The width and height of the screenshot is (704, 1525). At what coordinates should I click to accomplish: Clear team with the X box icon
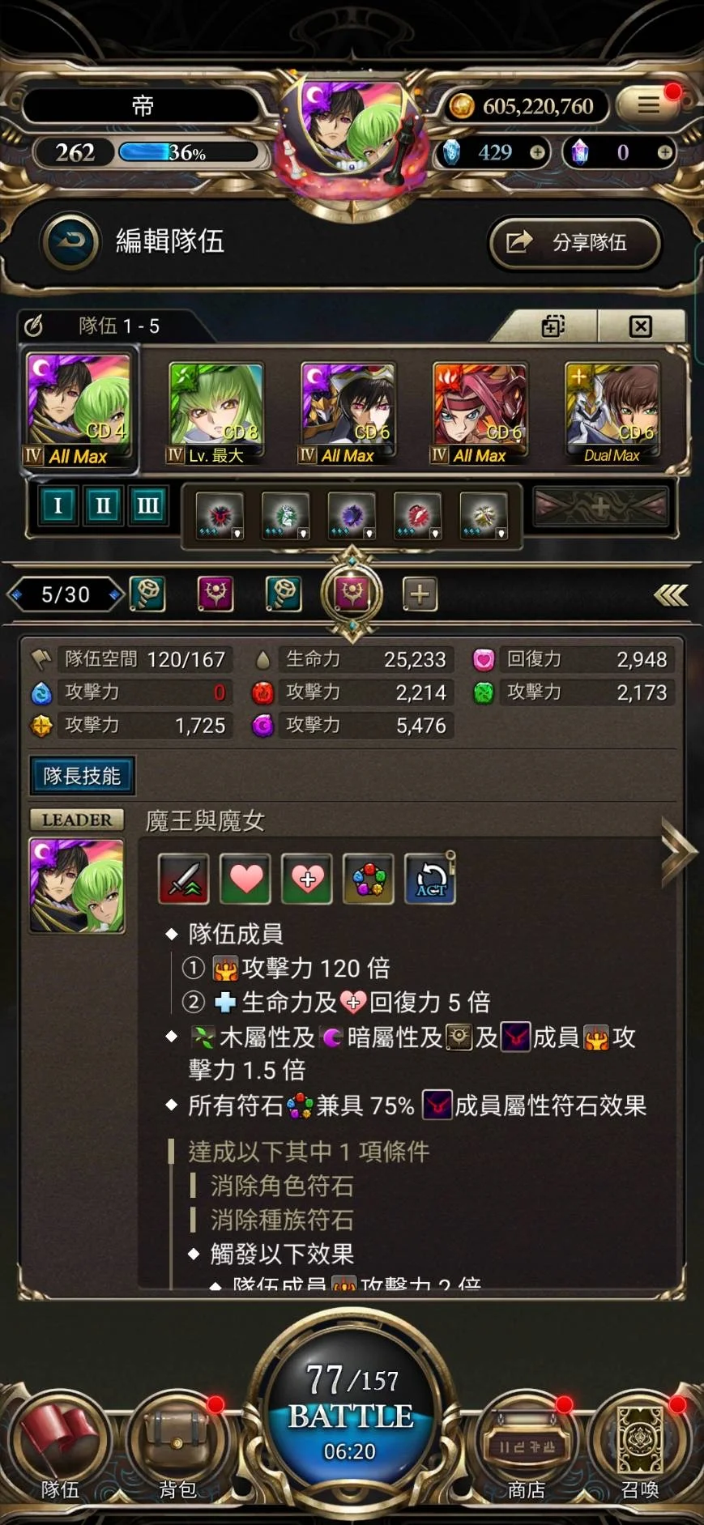(x=640, y=326)
